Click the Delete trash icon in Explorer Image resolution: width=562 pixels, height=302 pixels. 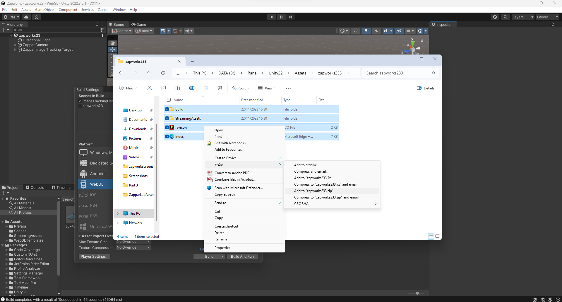tap(220, 88)
